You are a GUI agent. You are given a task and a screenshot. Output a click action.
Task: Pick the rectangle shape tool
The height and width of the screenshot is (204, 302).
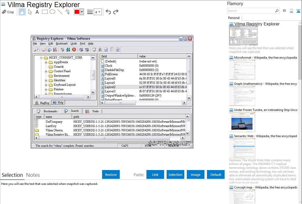tap(45, 12)
